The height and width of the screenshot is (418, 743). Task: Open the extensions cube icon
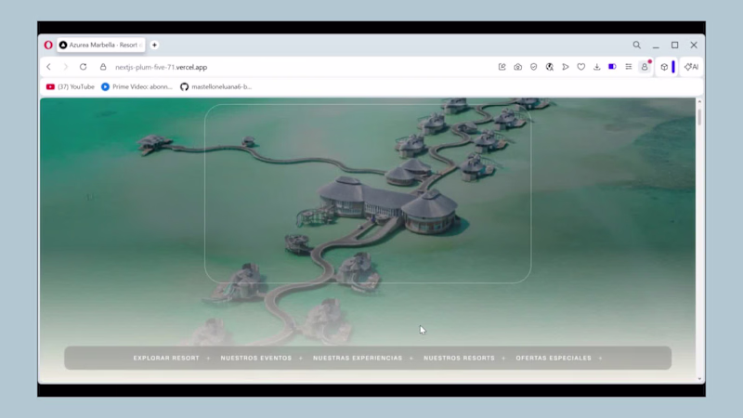tap(664, 67)
